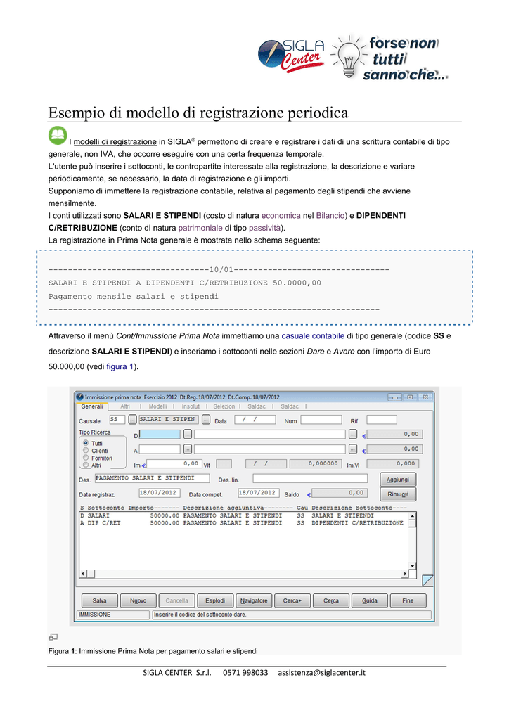Image resolution: width=509 pixels, height=720 pixels.
Task: Open the lookup button next to the A sottoconto field
Action: (x=187, y=449)
